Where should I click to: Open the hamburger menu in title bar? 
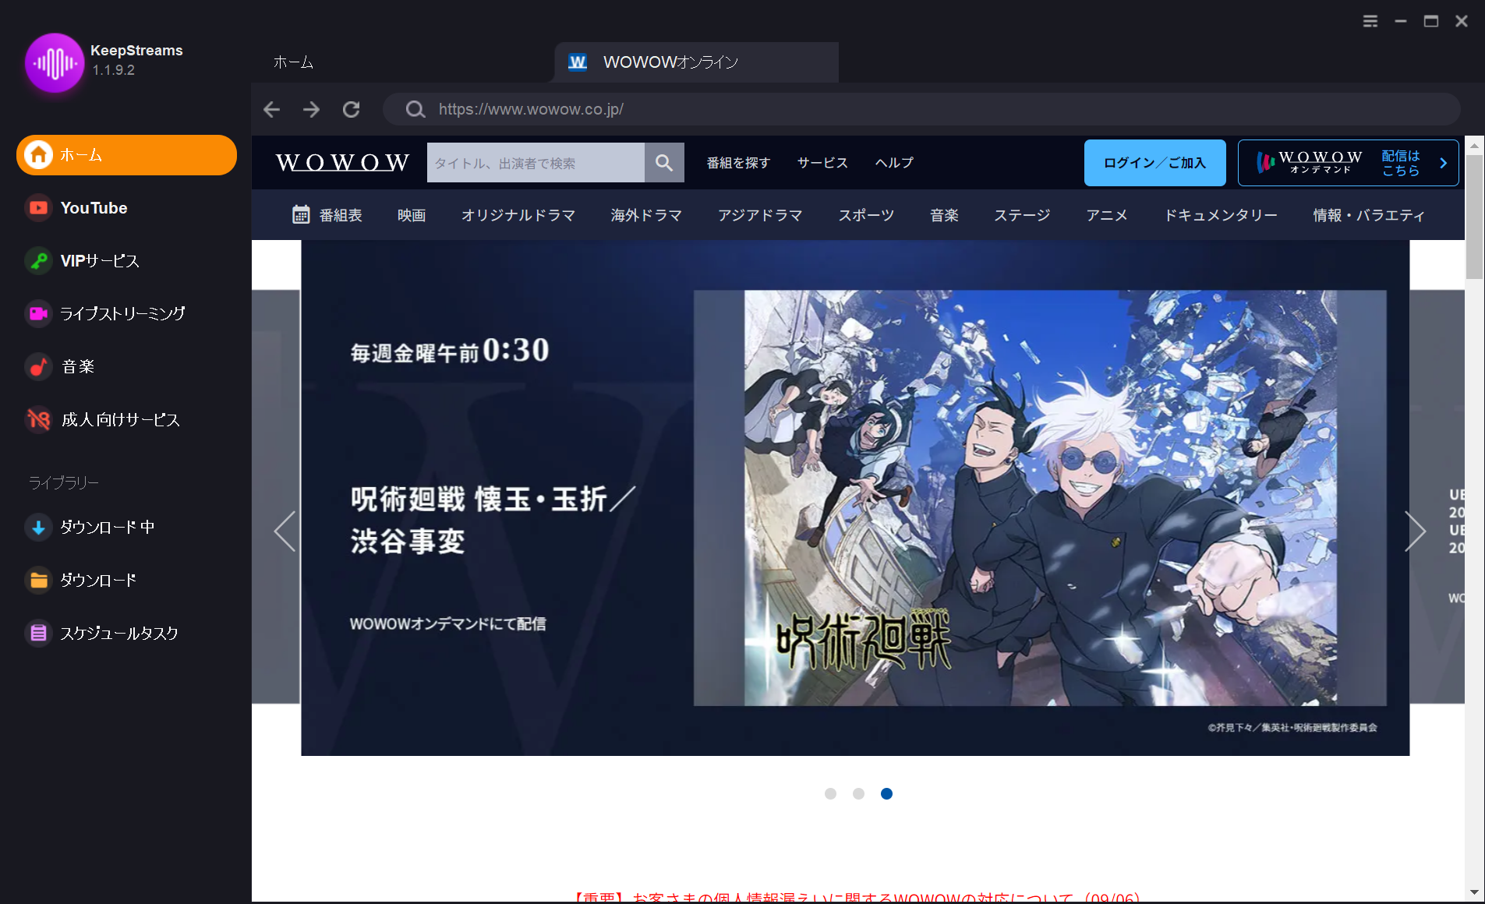coord(1370,21)
